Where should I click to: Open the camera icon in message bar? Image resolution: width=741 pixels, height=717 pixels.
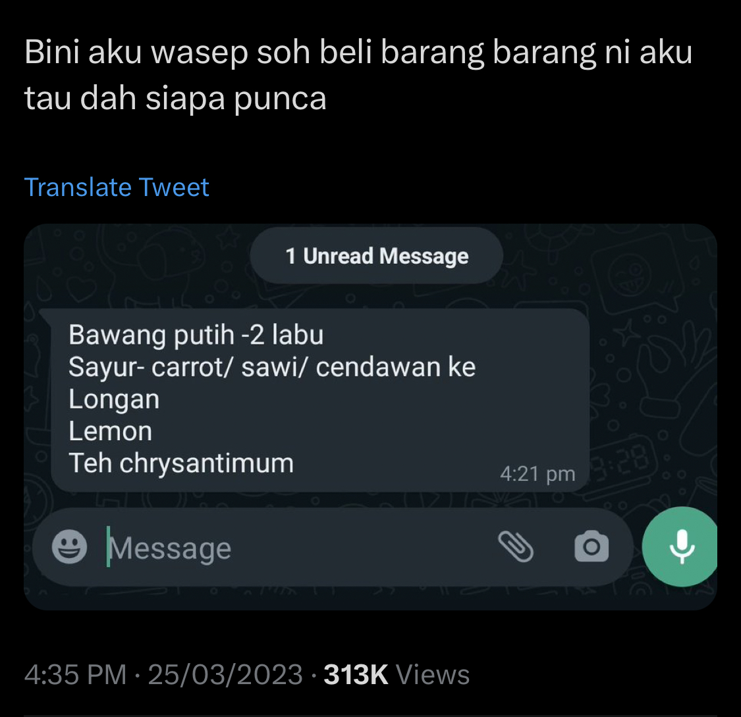[591, 547]
